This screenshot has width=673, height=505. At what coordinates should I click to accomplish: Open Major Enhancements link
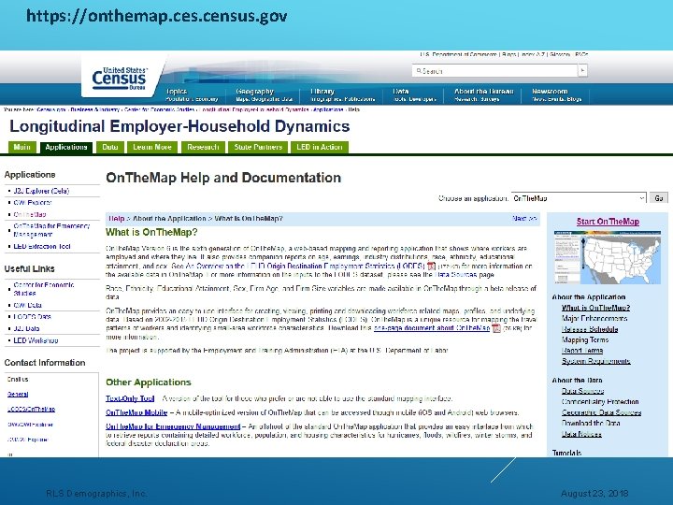(x=594, y=319)
